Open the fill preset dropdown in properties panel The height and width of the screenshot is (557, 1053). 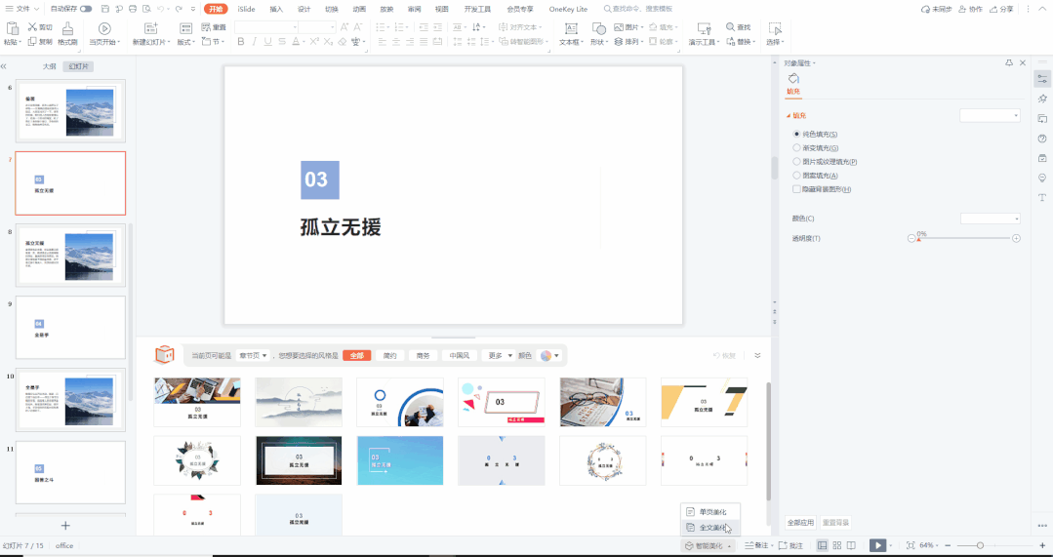[990, 115]
